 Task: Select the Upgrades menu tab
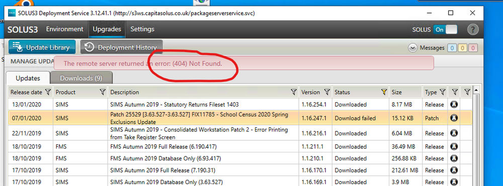107,29
